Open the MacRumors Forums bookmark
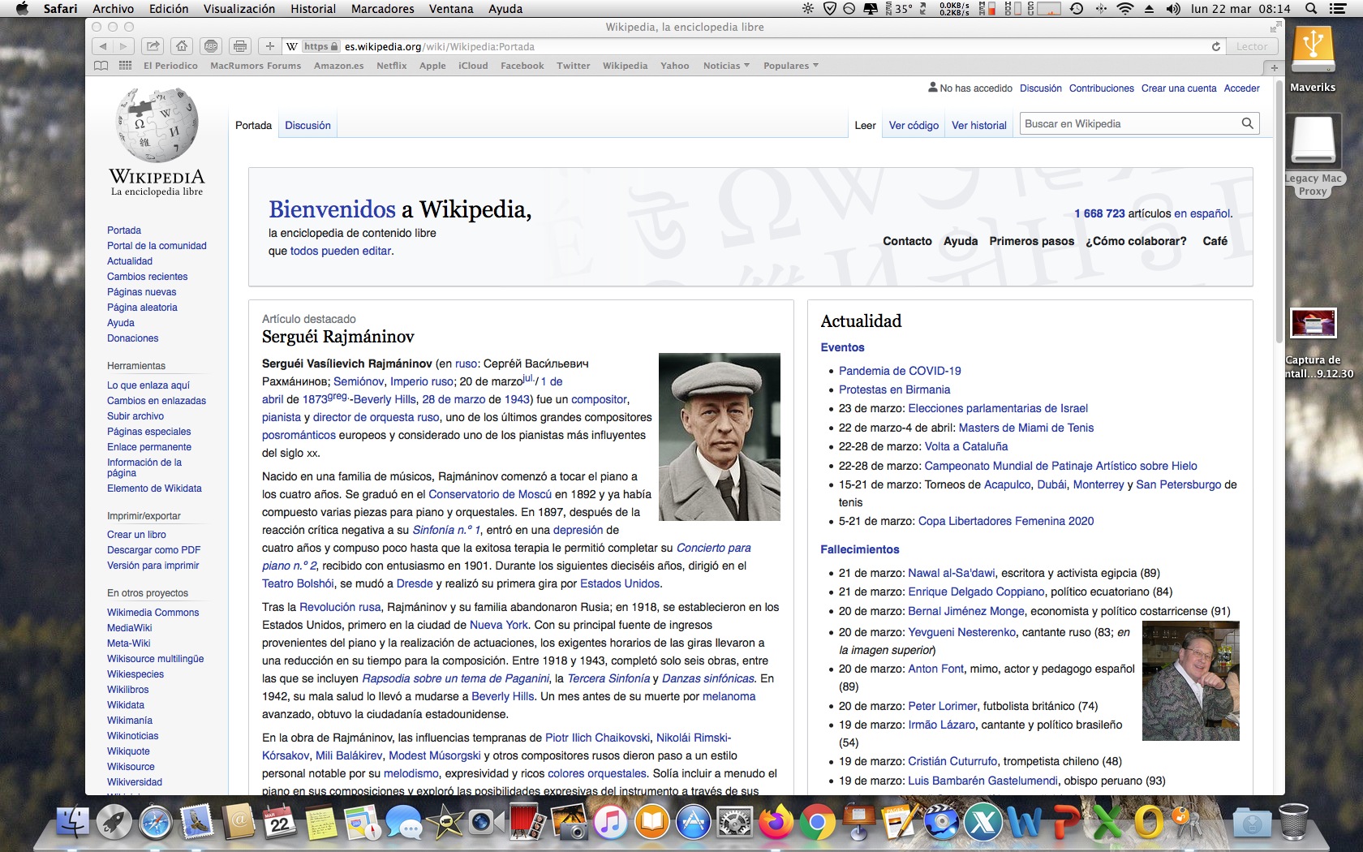The height and width of the screenshot is (852, 1363). (256, 66)
